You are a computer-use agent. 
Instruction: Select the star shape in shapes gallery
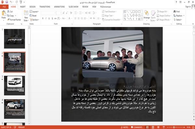[139, 19]
